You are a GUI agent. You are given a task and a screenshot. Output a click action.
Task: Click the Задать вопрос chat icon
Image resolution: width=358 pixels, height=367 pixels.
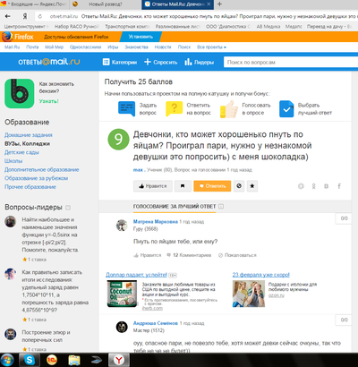pos(126,109)
